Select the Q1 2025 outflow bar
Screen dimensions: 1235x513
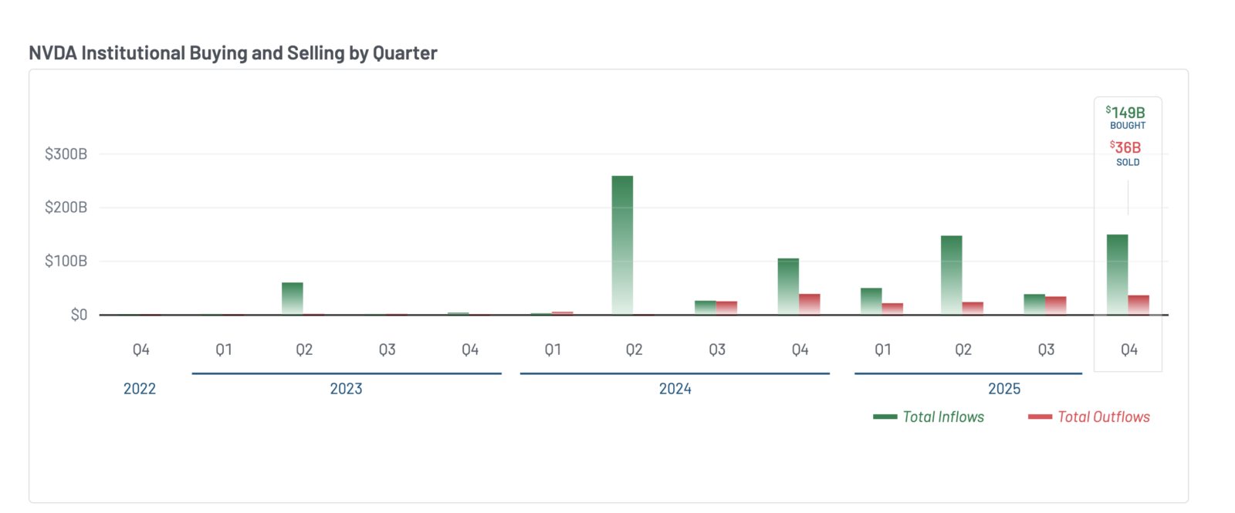892,309
